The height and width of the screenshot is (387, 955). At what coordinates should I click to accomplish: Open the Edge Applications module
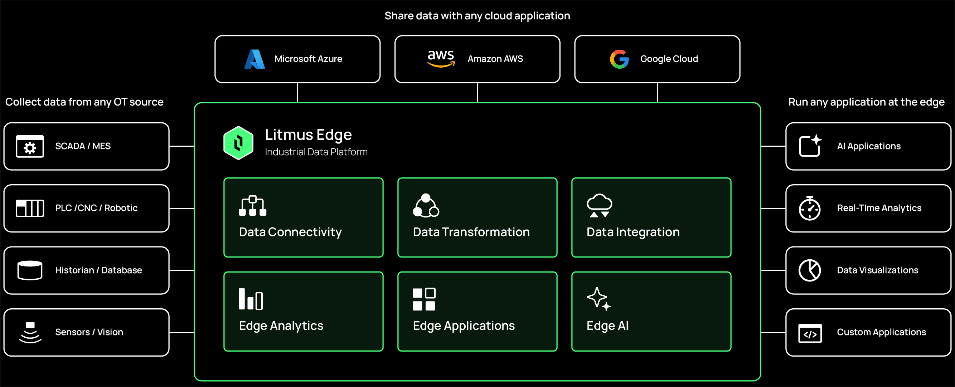[477, 311]
